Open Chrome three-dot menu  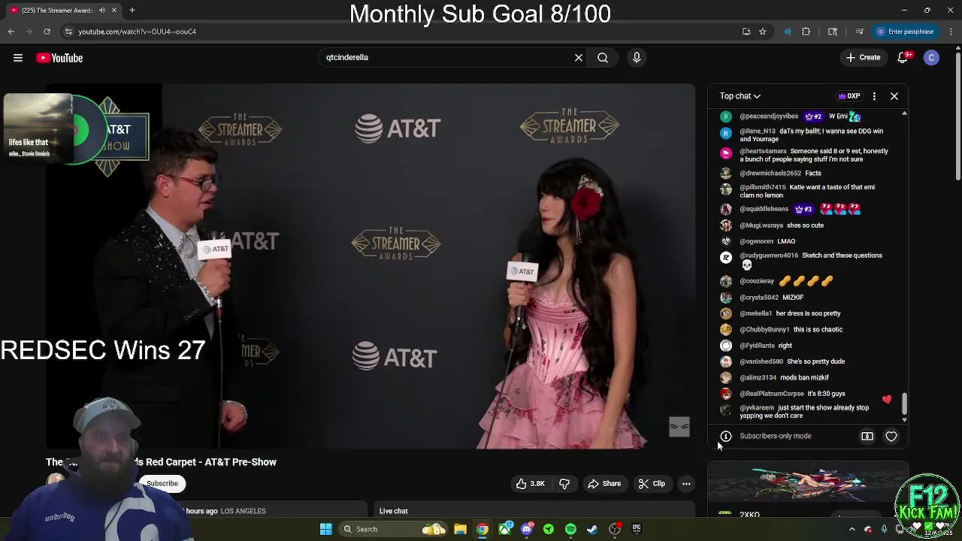(x=951, y=32)
